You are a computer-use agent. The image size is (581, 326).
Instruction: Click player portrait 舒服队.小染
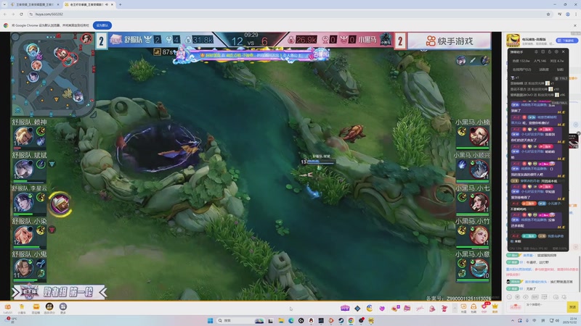pos(23,235)
